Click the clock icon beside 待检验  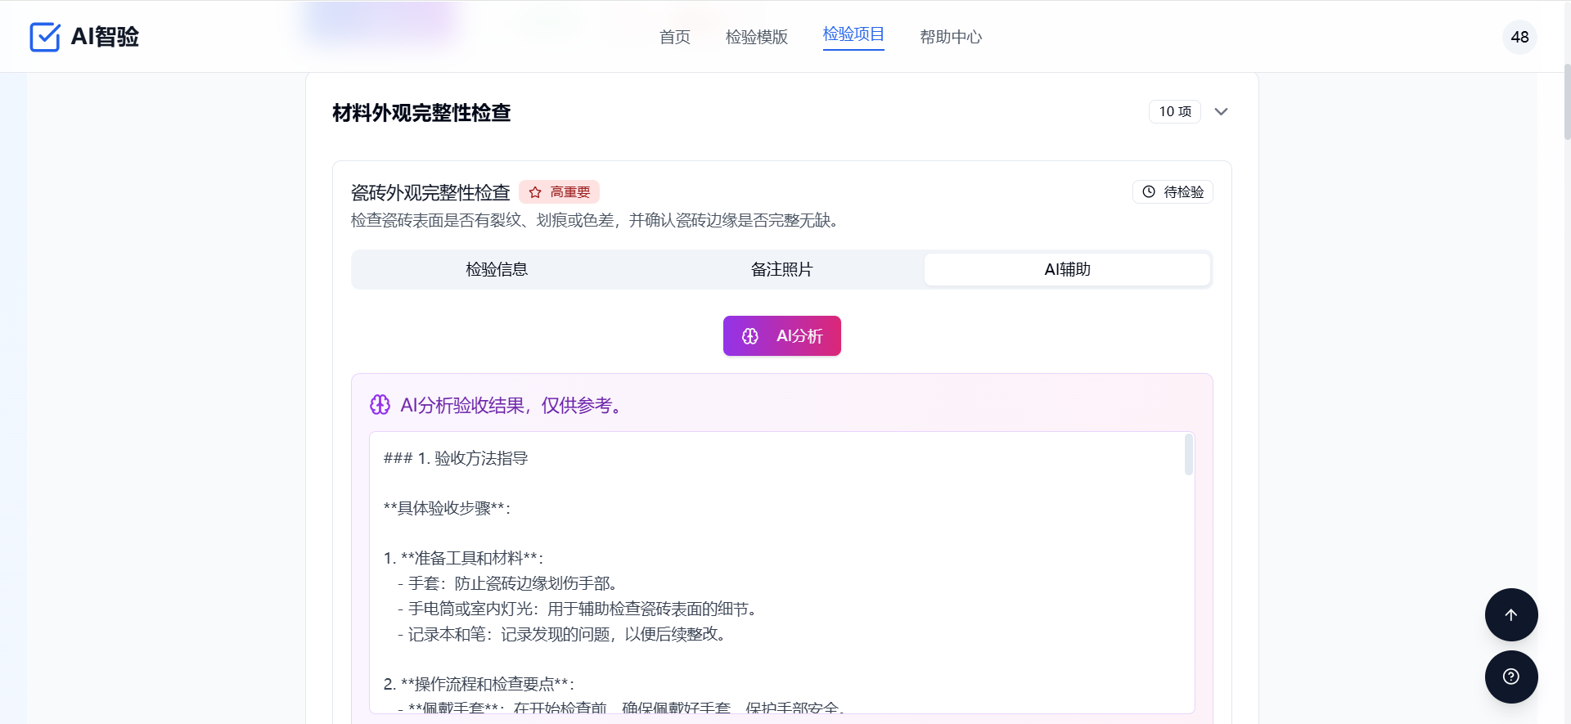coord(1149,191)
